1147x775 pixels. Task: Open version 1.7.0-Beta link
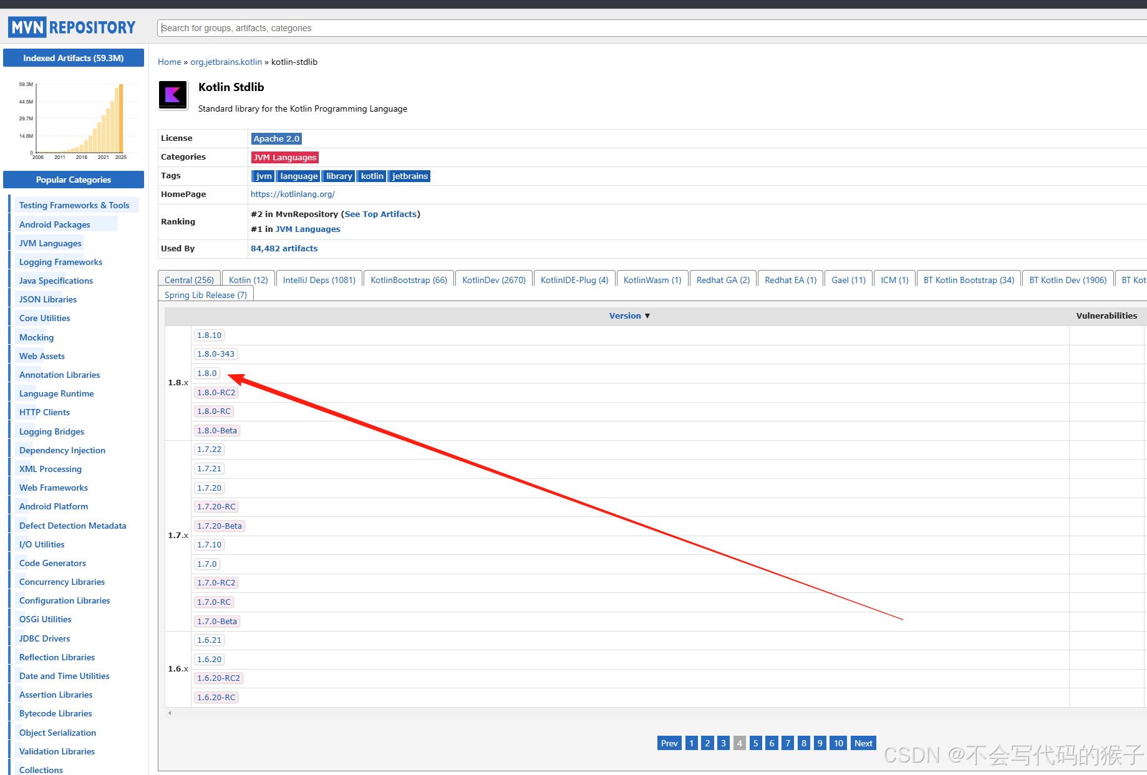pyautogui.click(x=217, y=622)
